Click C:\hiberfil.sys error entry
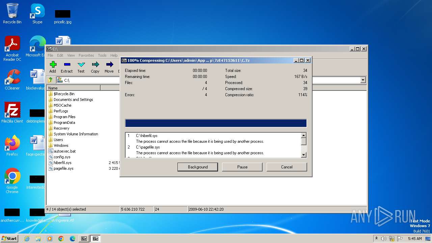The image size is (432, 243). point(146,136)
